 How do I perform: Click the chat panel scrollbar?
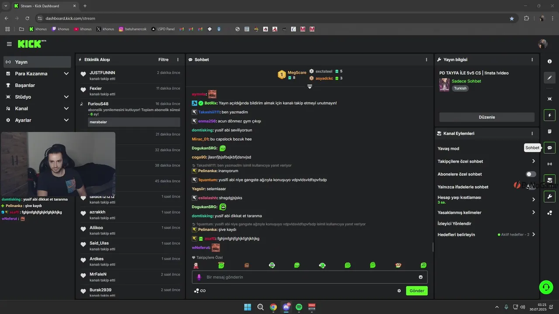click(433, 247)
